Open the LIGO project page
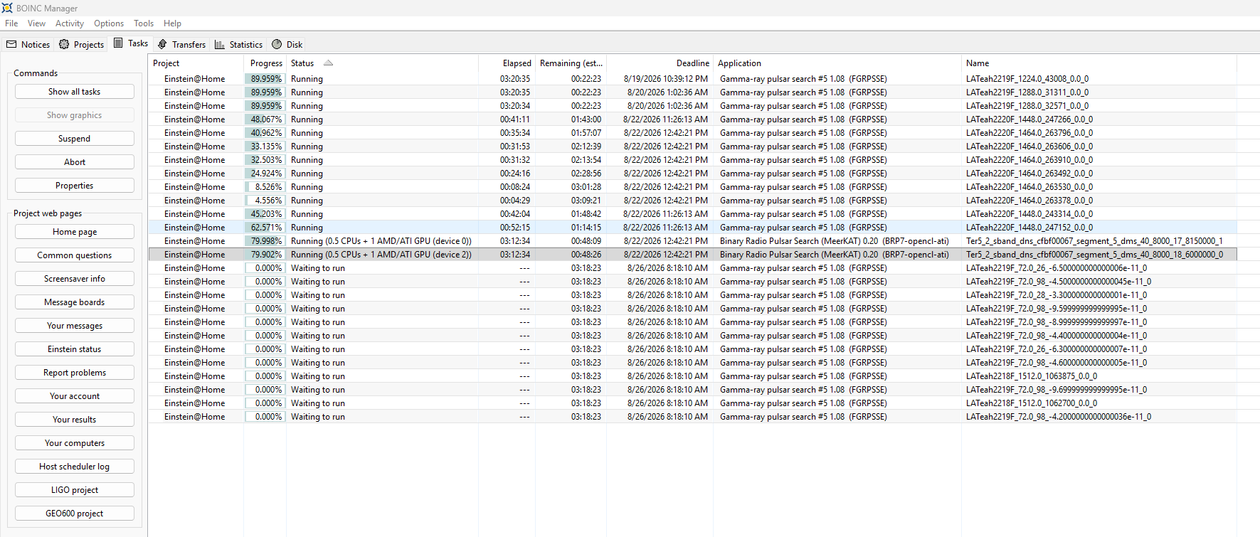This screenshot has height=537, width=1260. coord(75,490)
